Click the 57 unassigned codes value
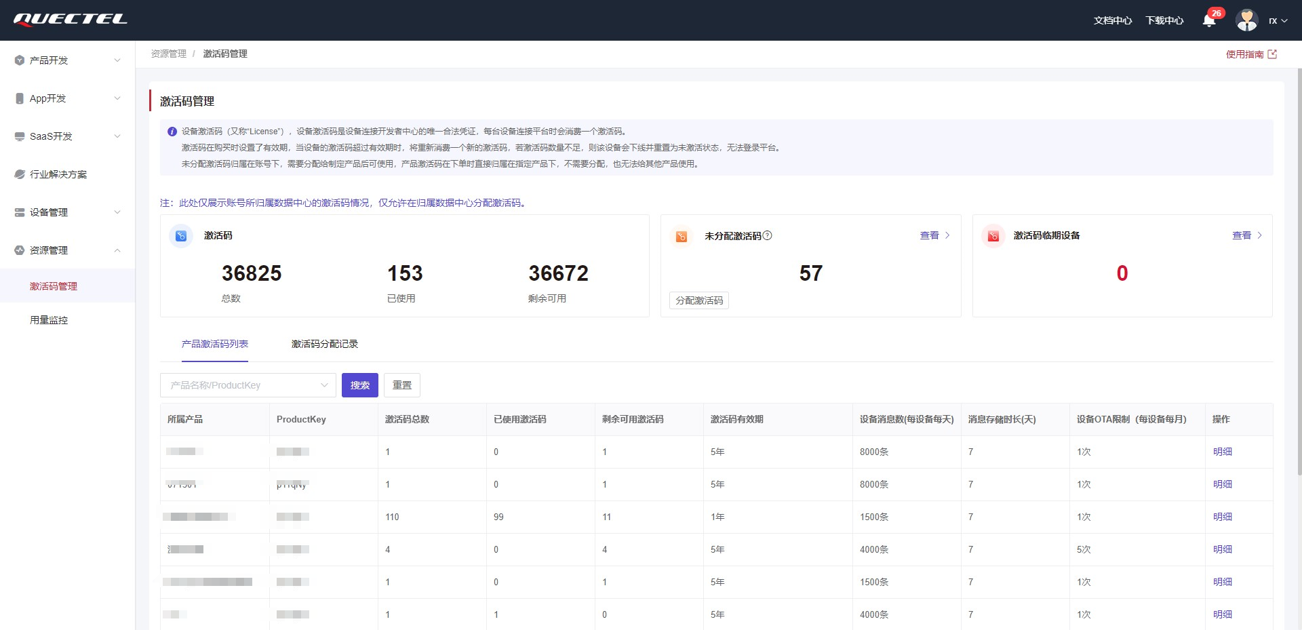 [811, 273]
